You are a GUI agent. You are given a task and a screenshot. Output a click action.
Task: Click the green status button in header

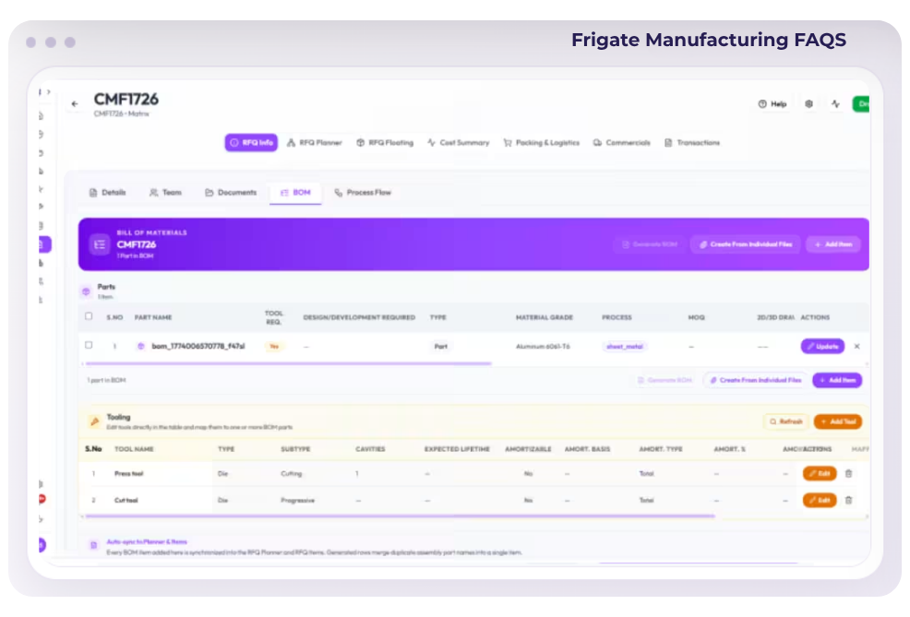pos(861,104)
